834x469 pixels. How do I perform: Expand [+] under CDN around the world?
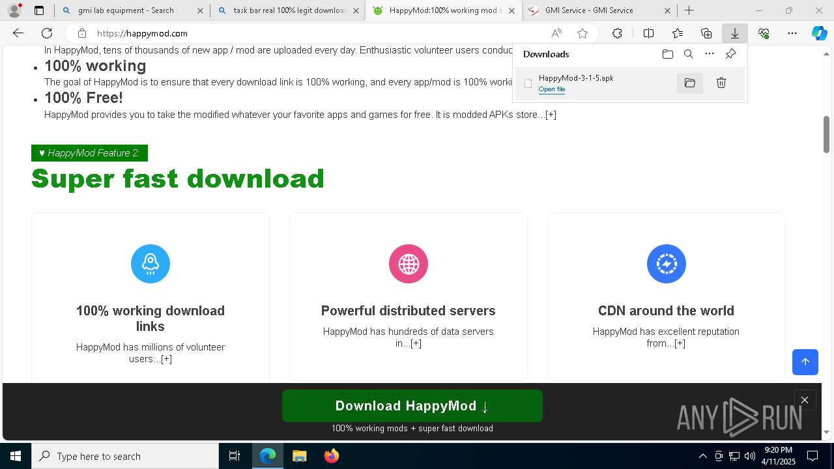click(x=680, y=343)
